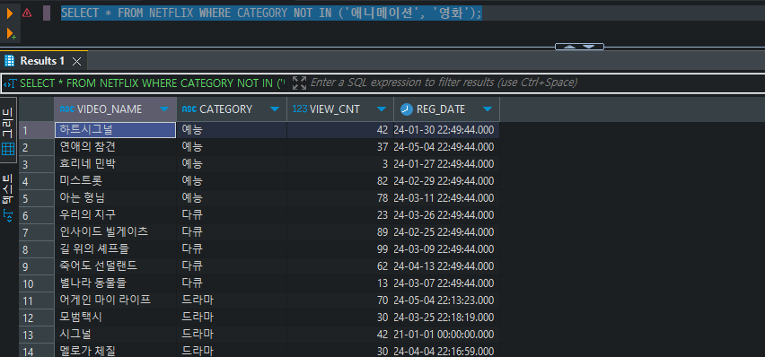Click the cell '인사이드 빌게이츠'
The image size is (765, 357).
point(115,232)
